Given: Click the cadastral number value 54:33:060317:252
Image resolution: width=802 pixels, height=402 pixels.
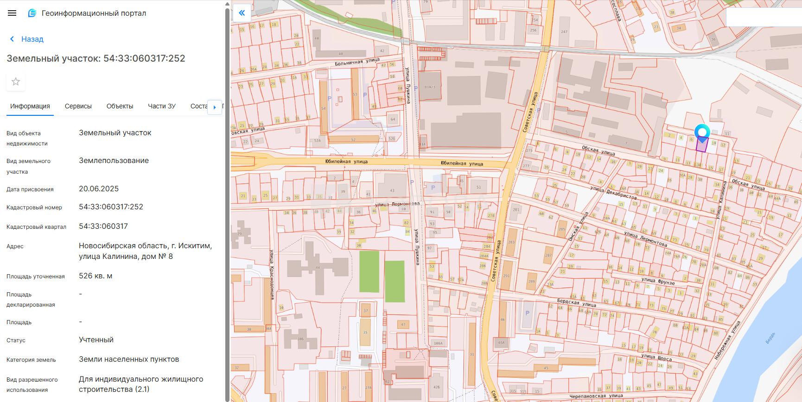Looking at the screenshot, I should (111, 207).
